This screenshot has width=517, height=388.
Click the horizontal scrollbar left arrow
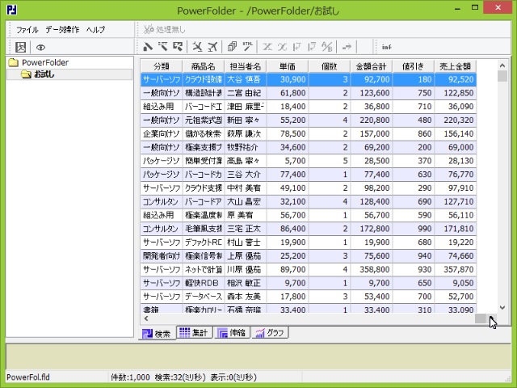point(146,318)
